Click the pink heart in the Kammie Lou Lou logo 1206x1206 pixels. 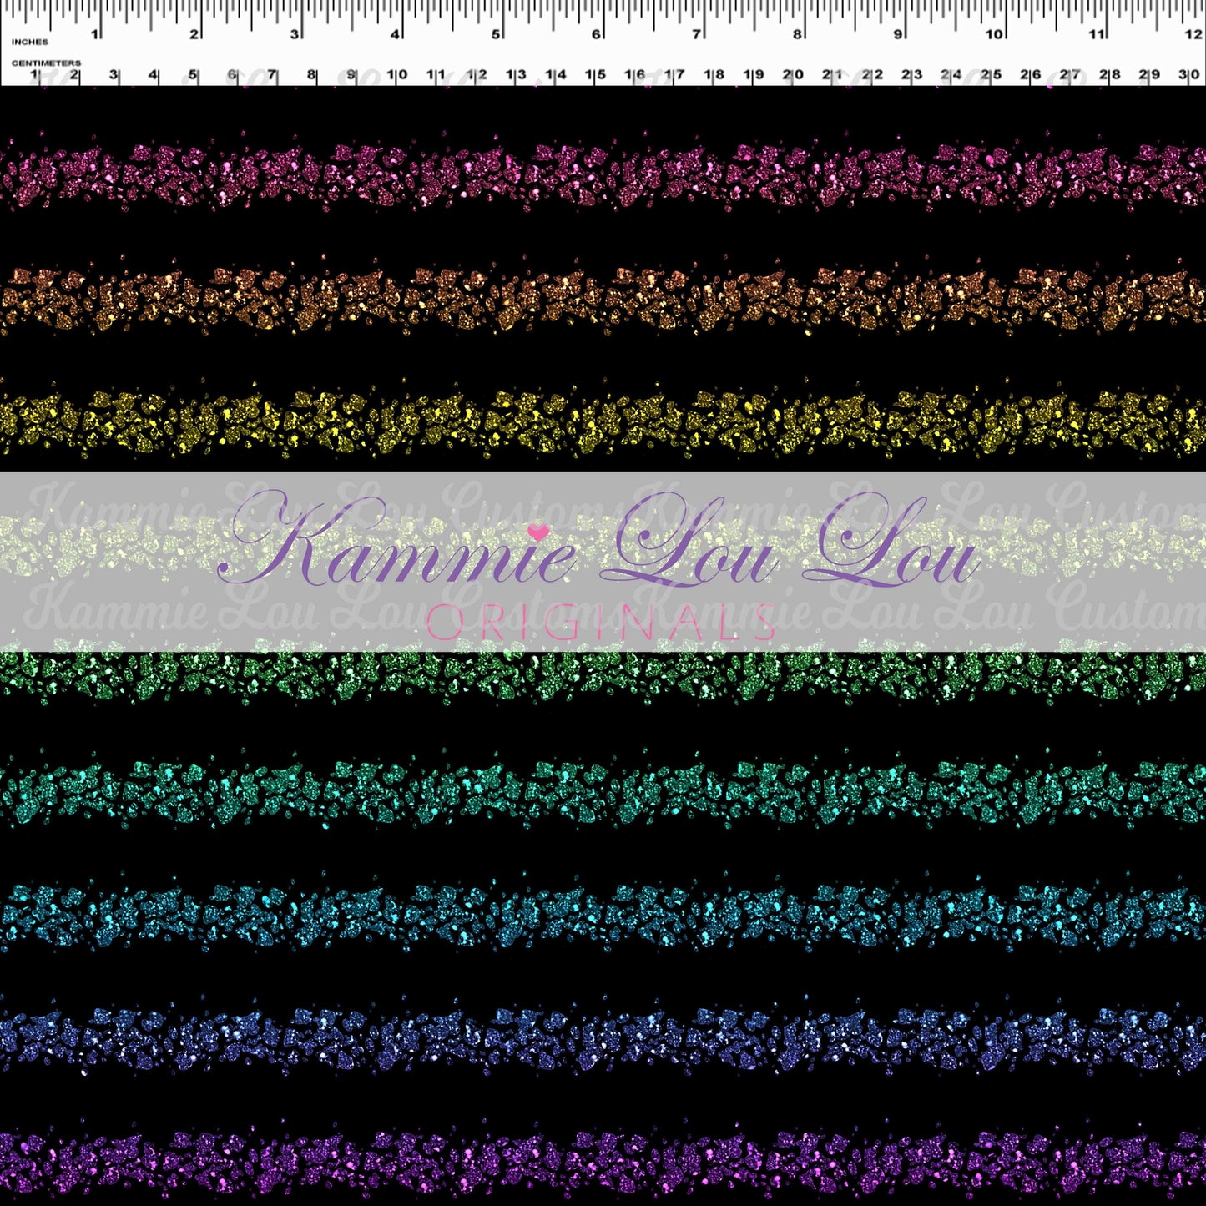pos(536,532)
